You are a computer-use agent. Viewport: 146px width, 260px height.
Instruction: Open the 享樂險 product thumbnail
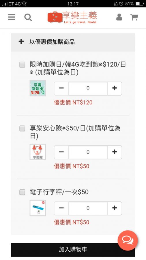click(38, 152)
